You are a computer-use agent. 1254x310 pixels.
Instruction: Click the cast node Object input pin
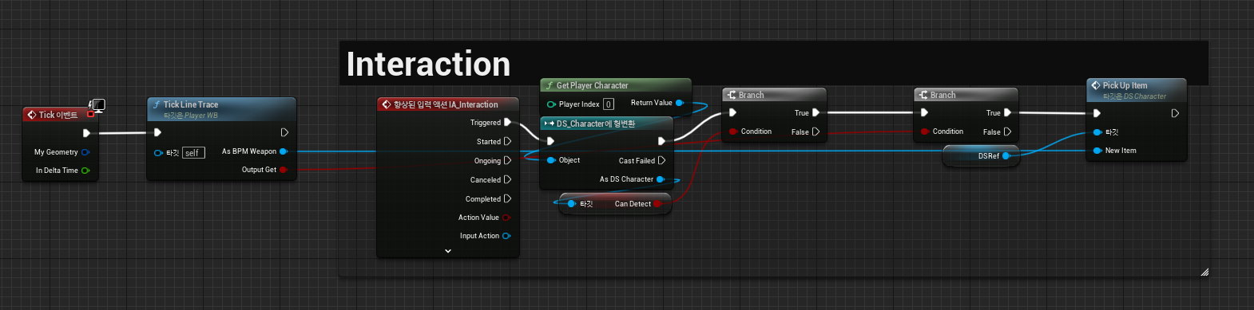(x=551, y=160)
